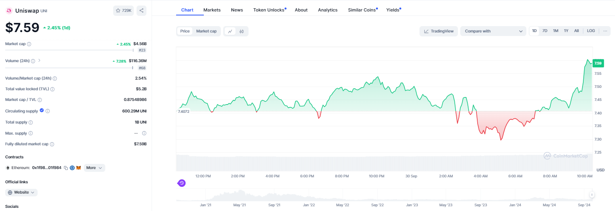This screenshot has width=615, height=211.
Task: Expand Volume (24h) details chevron
Action: tap(39, 61)
